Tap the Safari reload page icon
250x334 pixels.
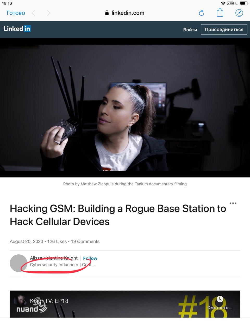pyautogui.click(x=201, y=13)
